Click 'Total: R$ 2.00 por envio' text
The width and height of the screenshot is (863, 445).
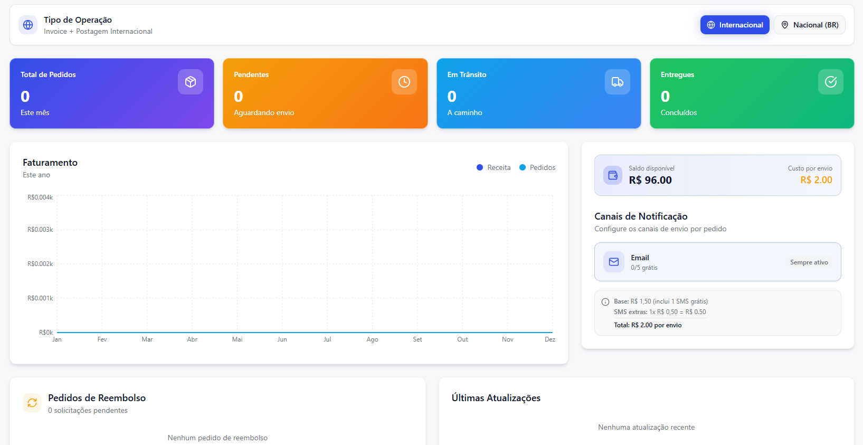point(648,325)
